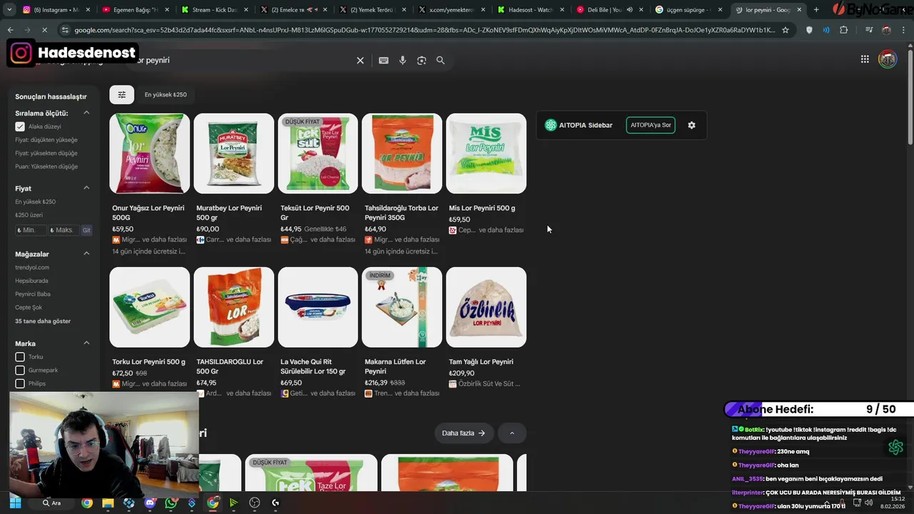Select the ₺250 üzeri price filter
Screen dimensions: 914x514
(29, 215)
